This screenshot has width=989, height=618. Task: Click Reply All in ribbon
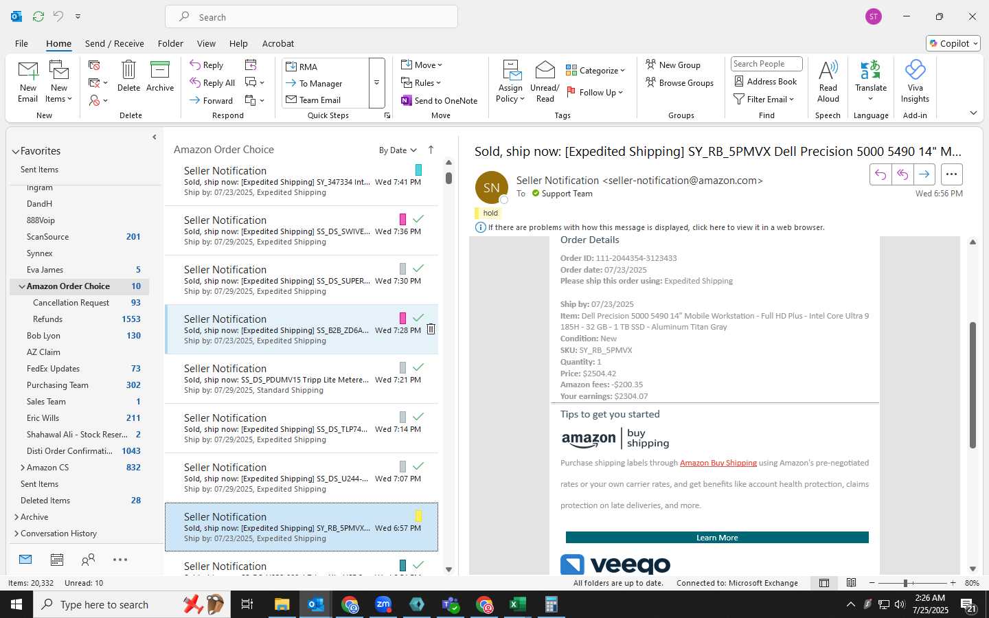212,83
